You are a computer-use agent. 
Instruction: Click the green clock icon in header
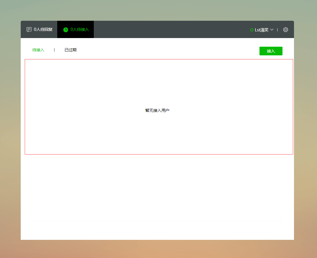point(66,30)
